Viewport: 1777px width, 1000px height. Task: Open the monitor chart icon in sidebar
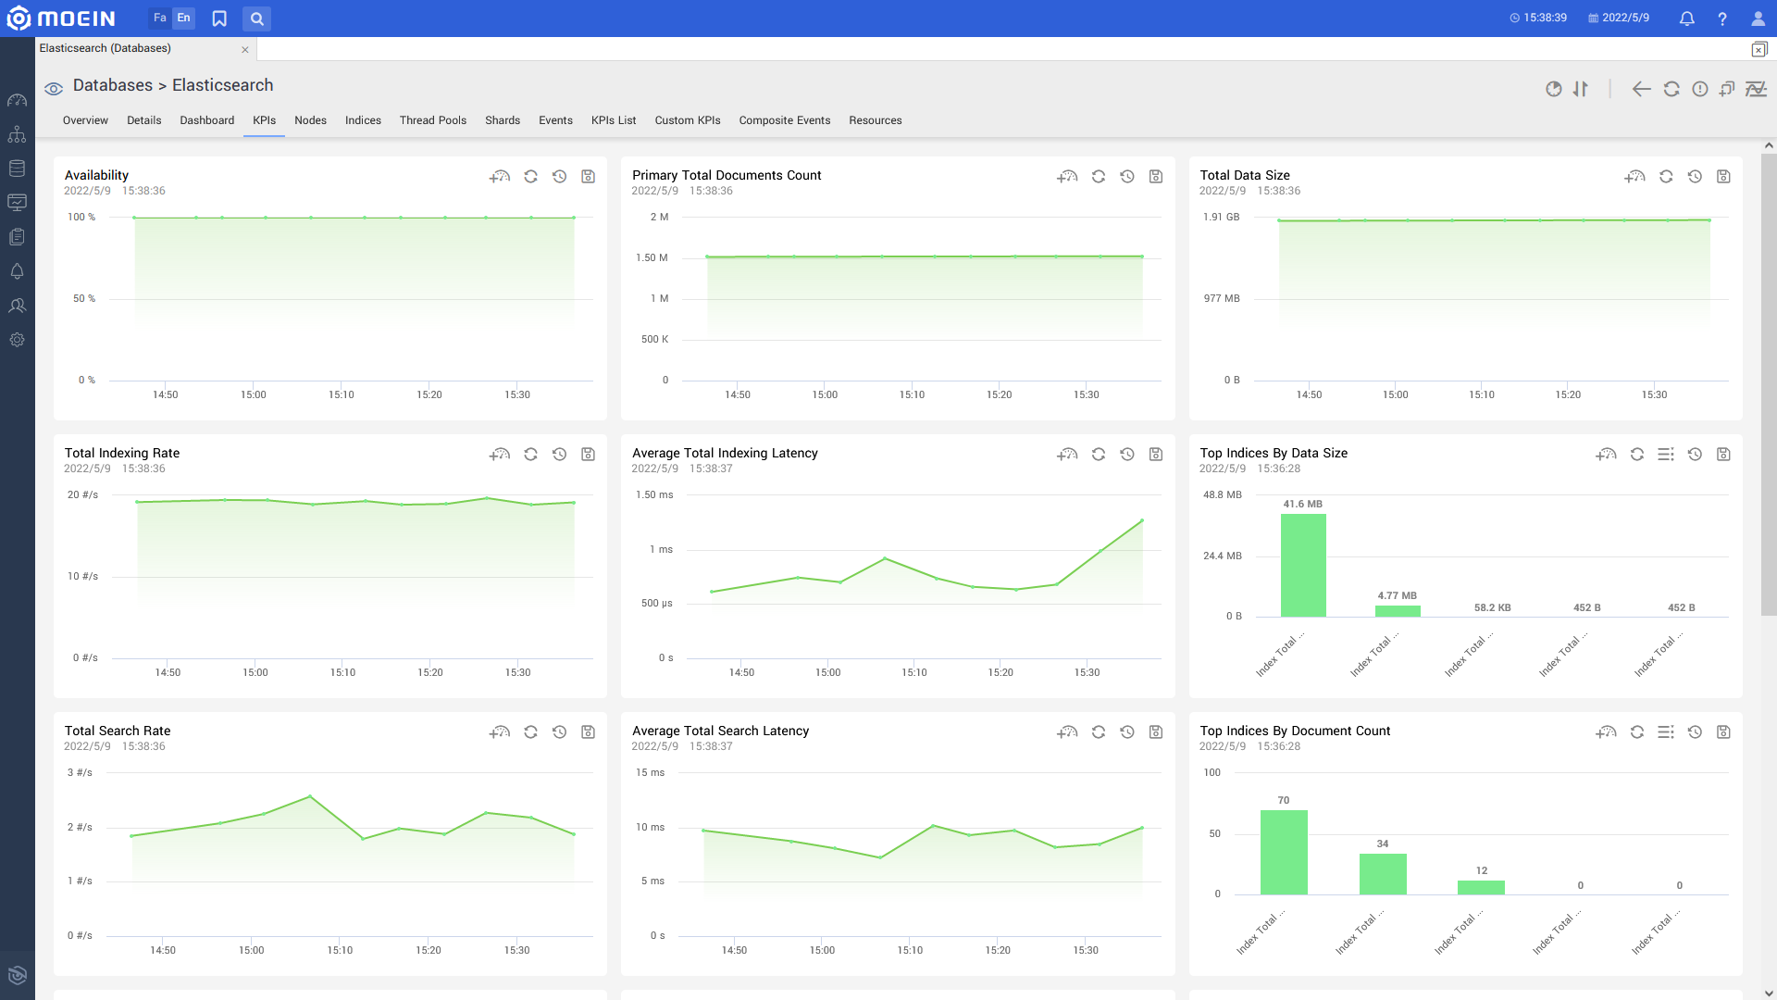(x=17, y=203)
